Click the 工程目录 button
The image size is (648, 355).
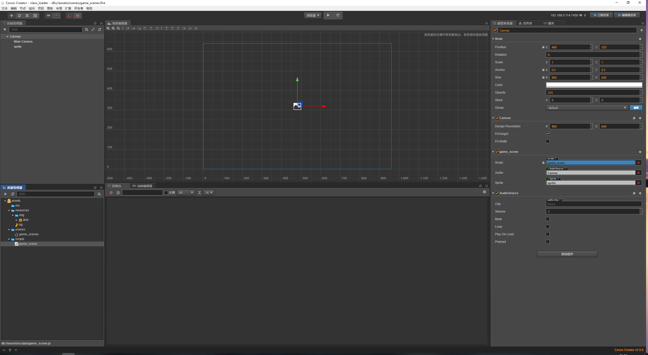(601, 15)
